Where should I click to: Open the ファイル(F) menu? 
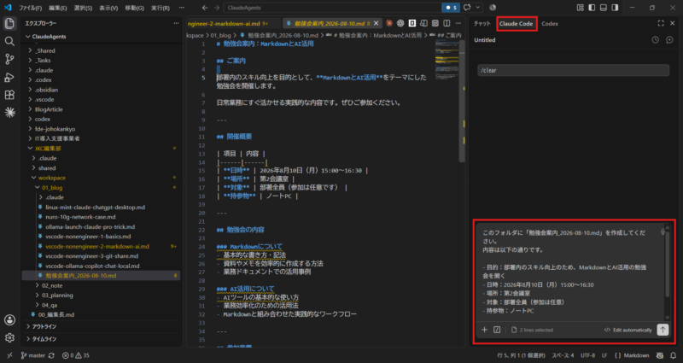[x=30, y=8]
